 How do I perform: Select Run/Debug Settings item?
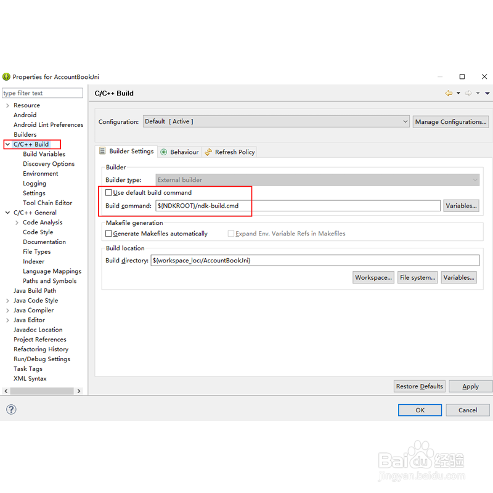(x=41, y=359)
